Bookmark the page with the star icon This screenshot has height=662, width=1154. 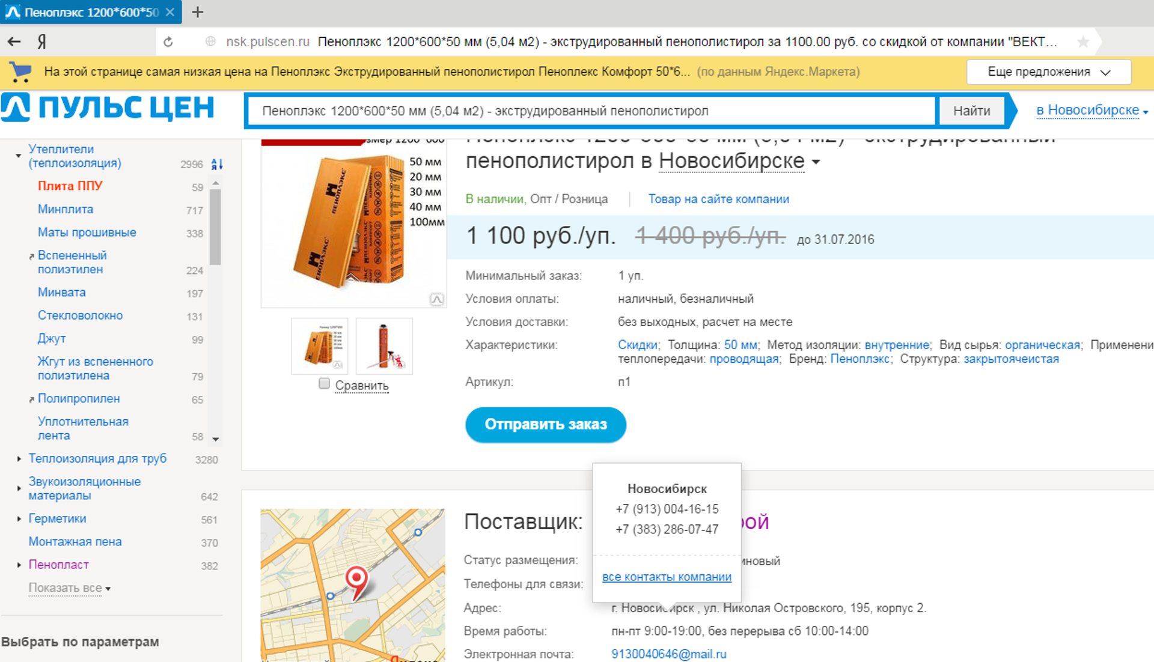point(1083,41)
